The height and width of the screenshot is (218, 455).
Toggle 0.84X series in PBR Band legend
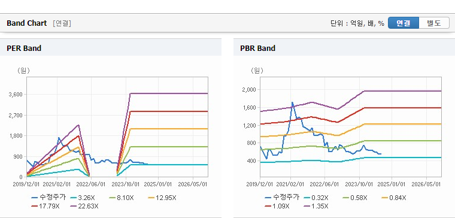[394, 198]
